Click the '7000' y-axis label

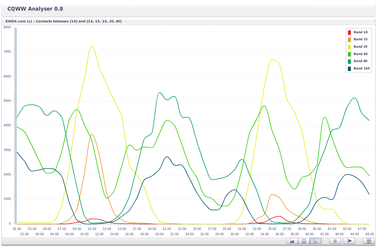coord(7,52)
